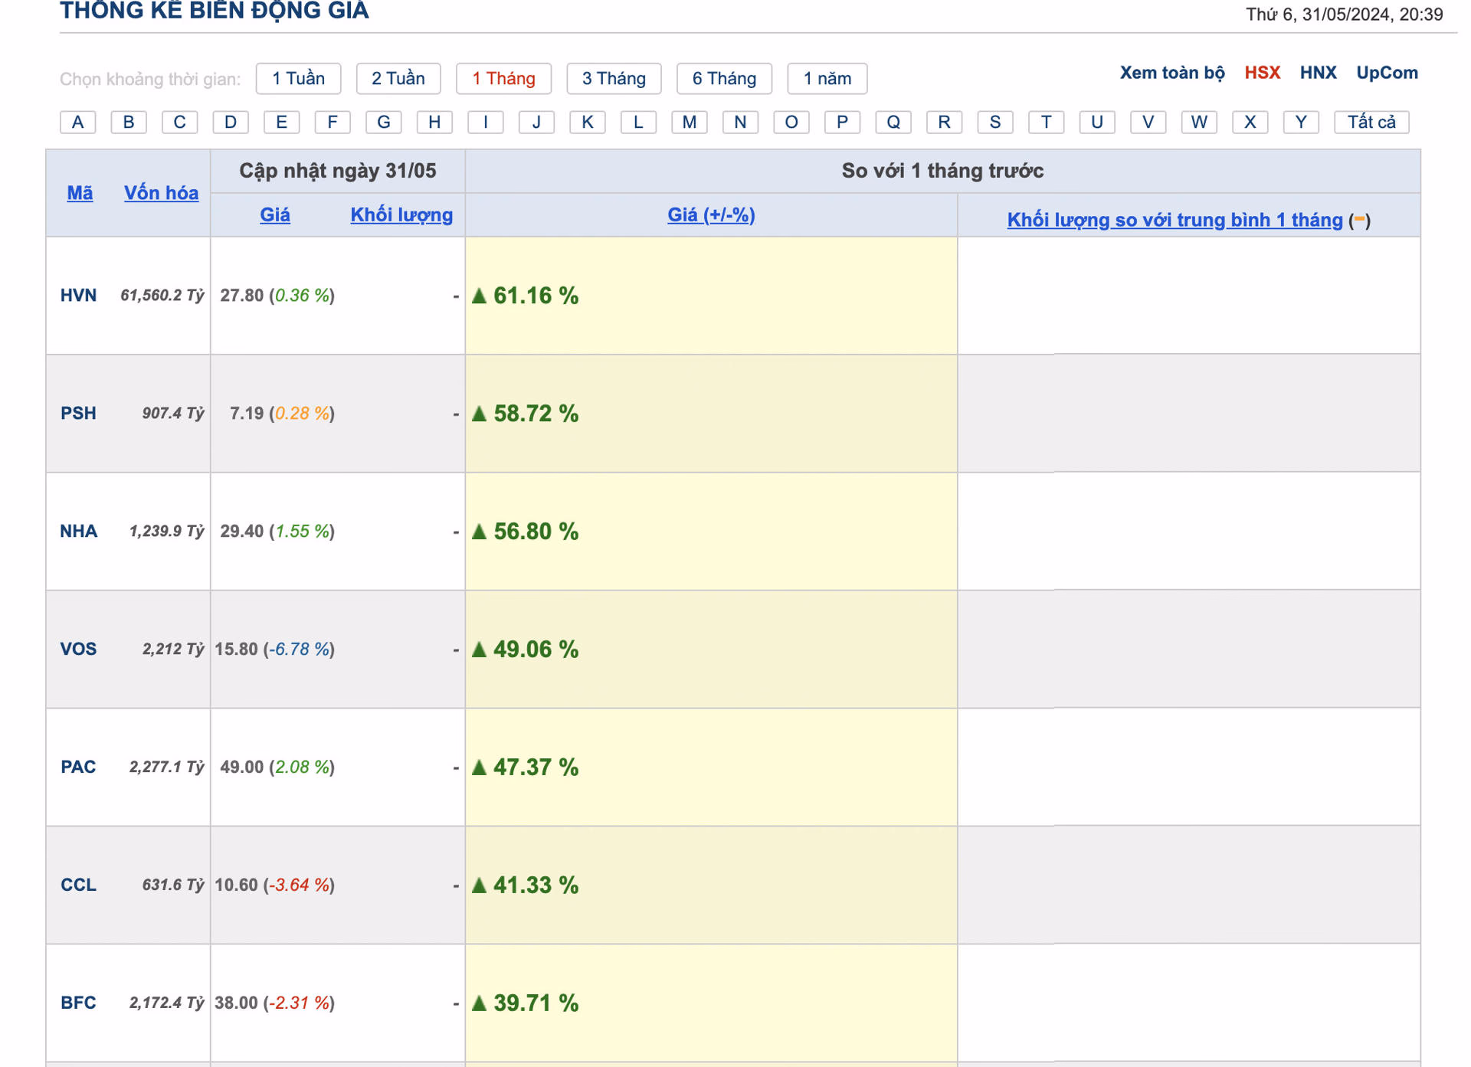This screenshot has width=1471, height=1067.
Task: Sort by Khối lượng column header
Action: point(401,215)
